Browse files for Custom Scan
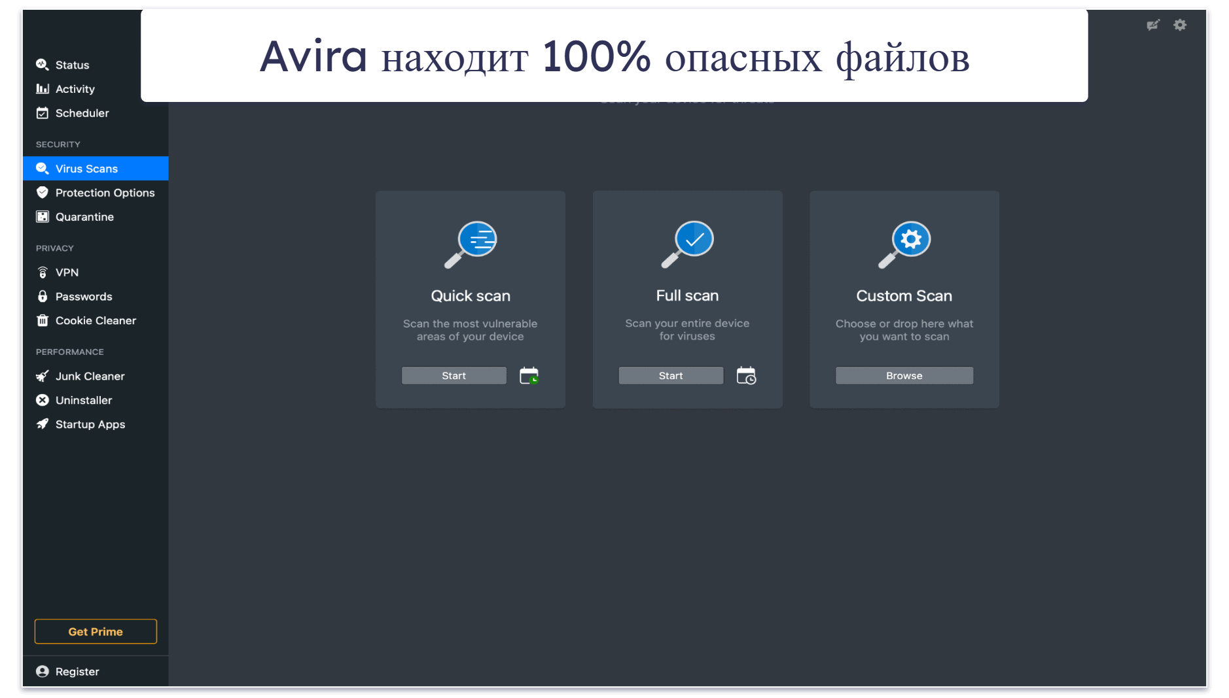 (x=904, y=376)
